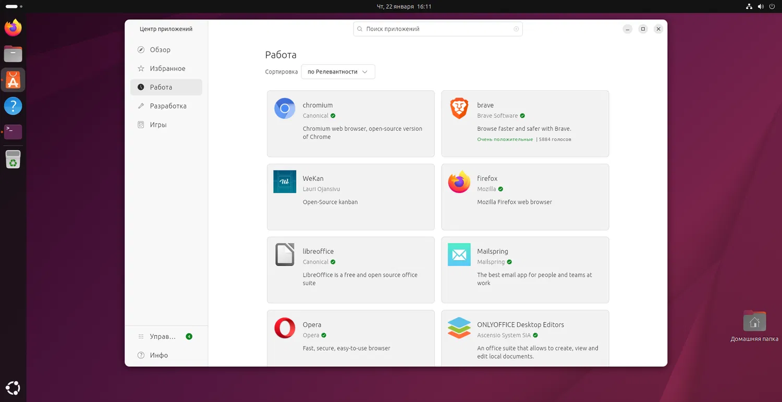Click the clock icon beside Работа
Viewport: 782px width, 402px height.
coord(141,87)
